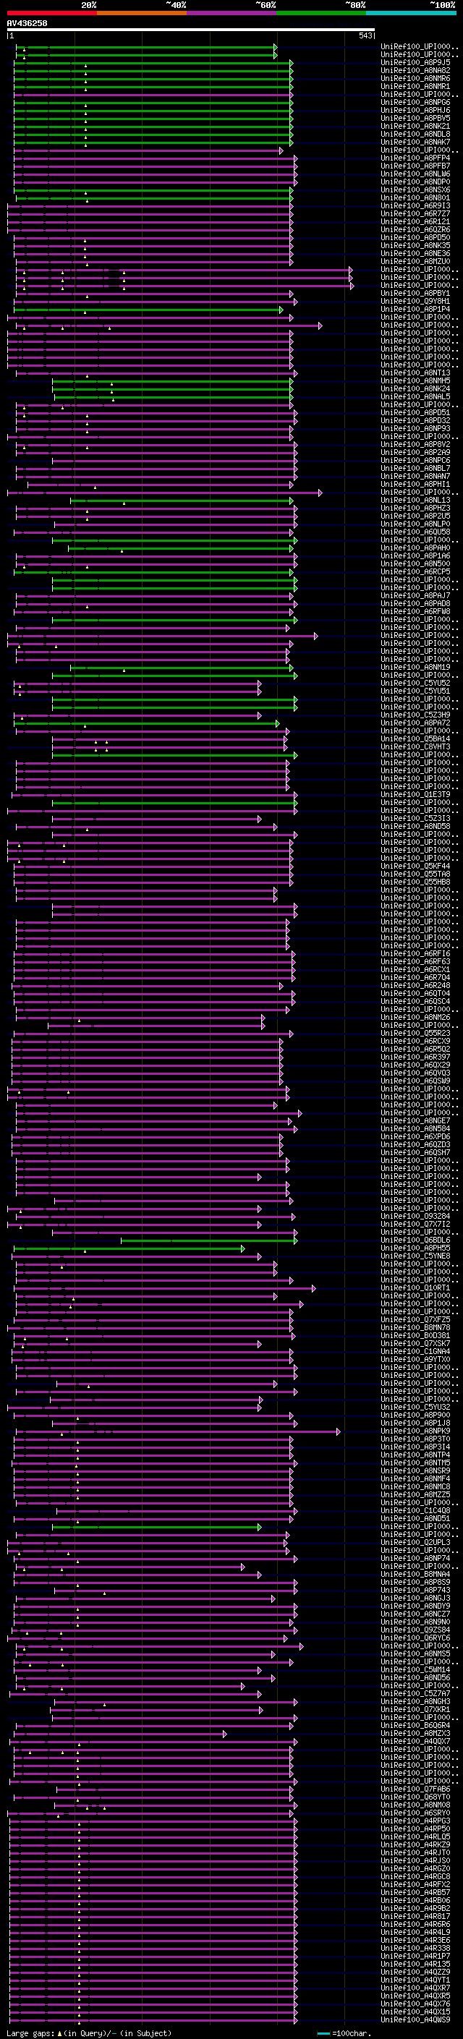Select the UniRef100_A8NAK7 row label
This screenshot has width=463, height=2039.
[x=415, y=142]
